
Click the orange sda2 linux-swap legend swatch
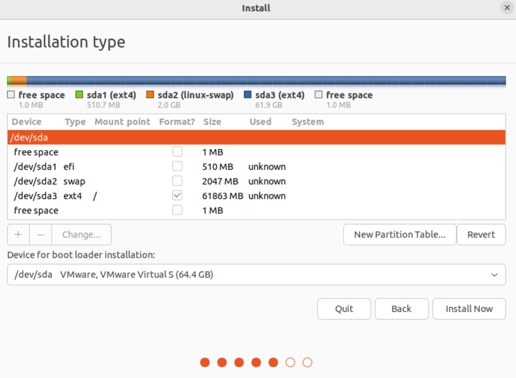150,95
